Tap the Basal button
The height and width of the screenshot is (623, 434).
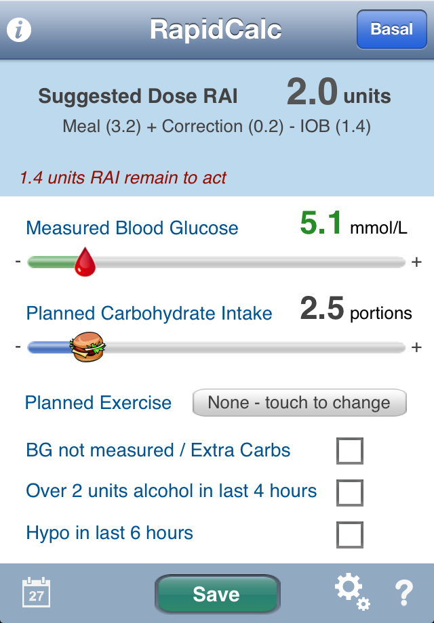pyautogui.click(x=391, y=29)
